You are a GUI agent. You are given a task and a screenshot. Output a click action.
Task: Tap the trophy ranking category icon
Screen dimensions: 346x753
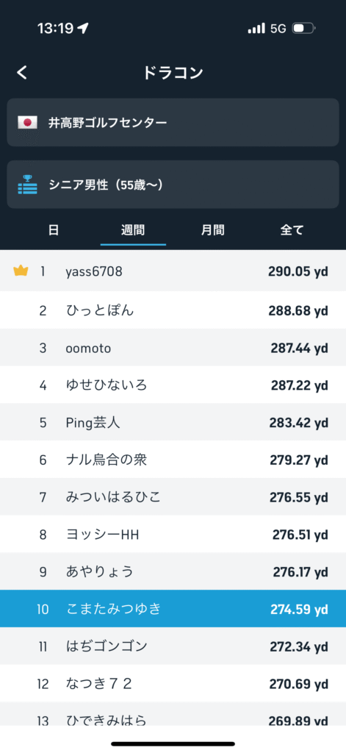pyautogui.click(x=27, y=185)
